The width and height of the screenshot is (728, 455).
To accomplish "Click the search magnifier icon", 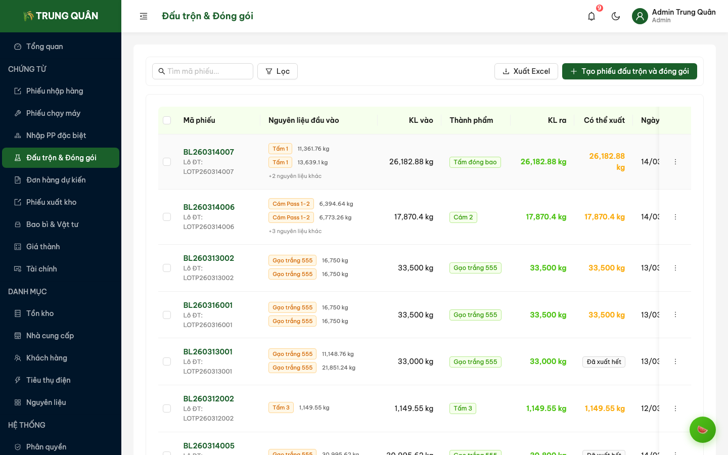I will pyautogui.click(x=162, y=71).
